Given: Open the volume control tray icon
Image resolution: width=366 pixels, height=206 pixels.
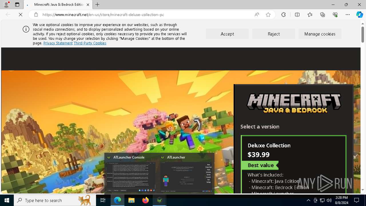Looking at the screenshot, I should pyautogui.click(x=329, y=200).
